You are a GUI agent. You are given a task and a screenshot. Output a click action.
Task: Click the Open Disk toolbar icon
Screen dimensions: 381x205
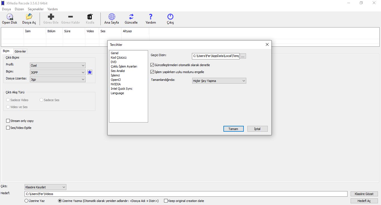click(x=10, y=17)
